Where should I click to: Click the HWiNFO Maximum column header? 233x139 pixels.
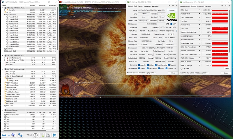52,6
